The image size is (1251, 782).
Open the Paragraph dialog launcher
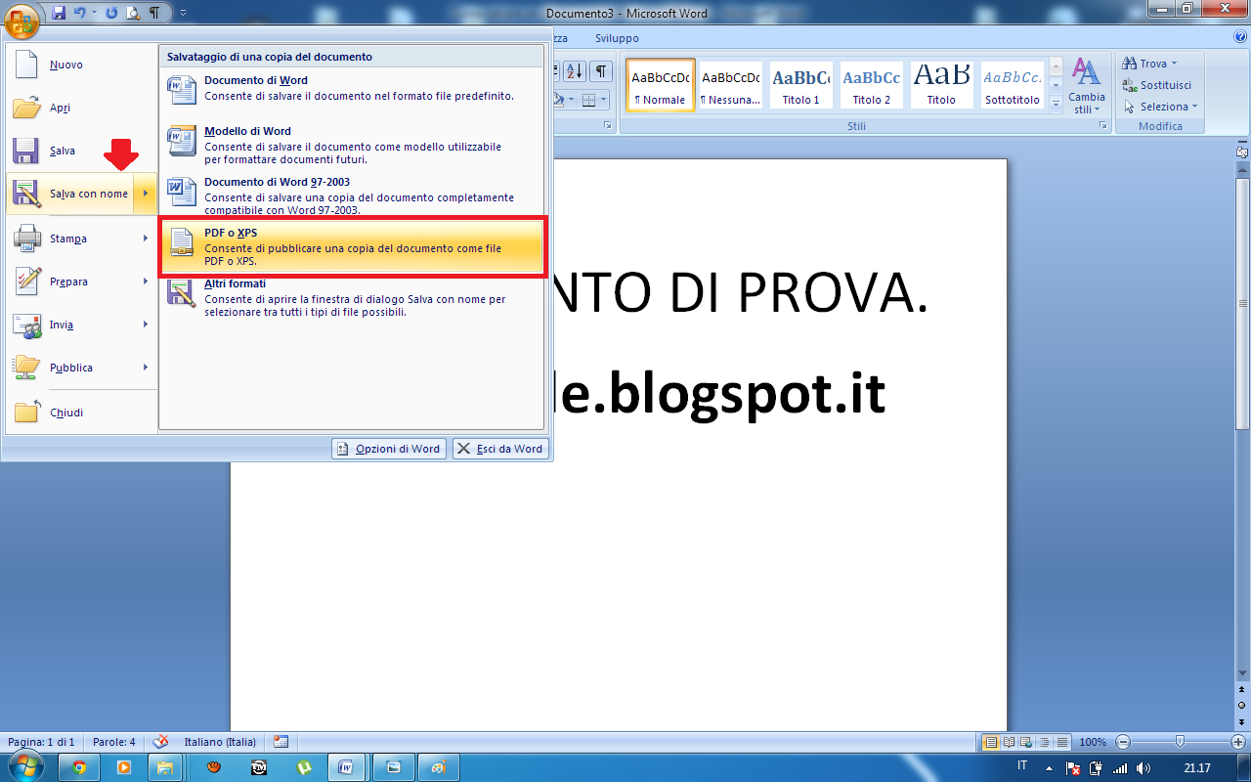[607, 126]
